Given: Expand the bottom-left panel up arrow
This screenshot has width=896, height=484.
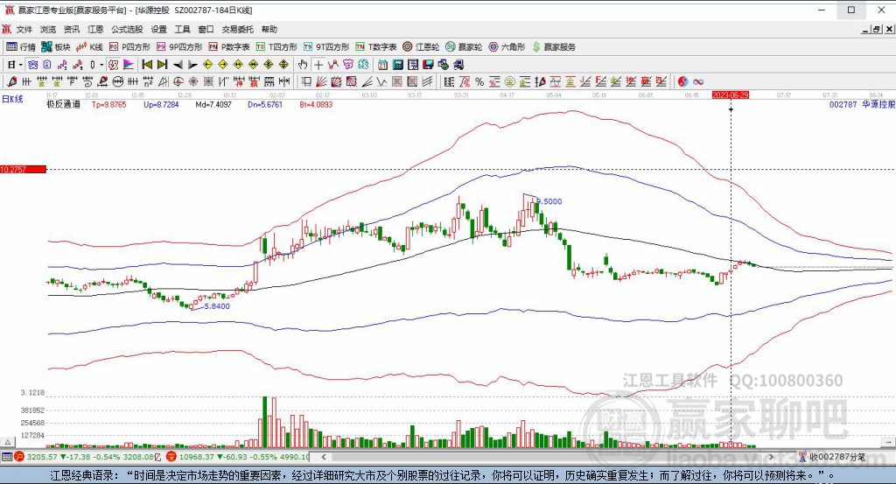Looking at the screenshot, I should (x=7, y=442).
